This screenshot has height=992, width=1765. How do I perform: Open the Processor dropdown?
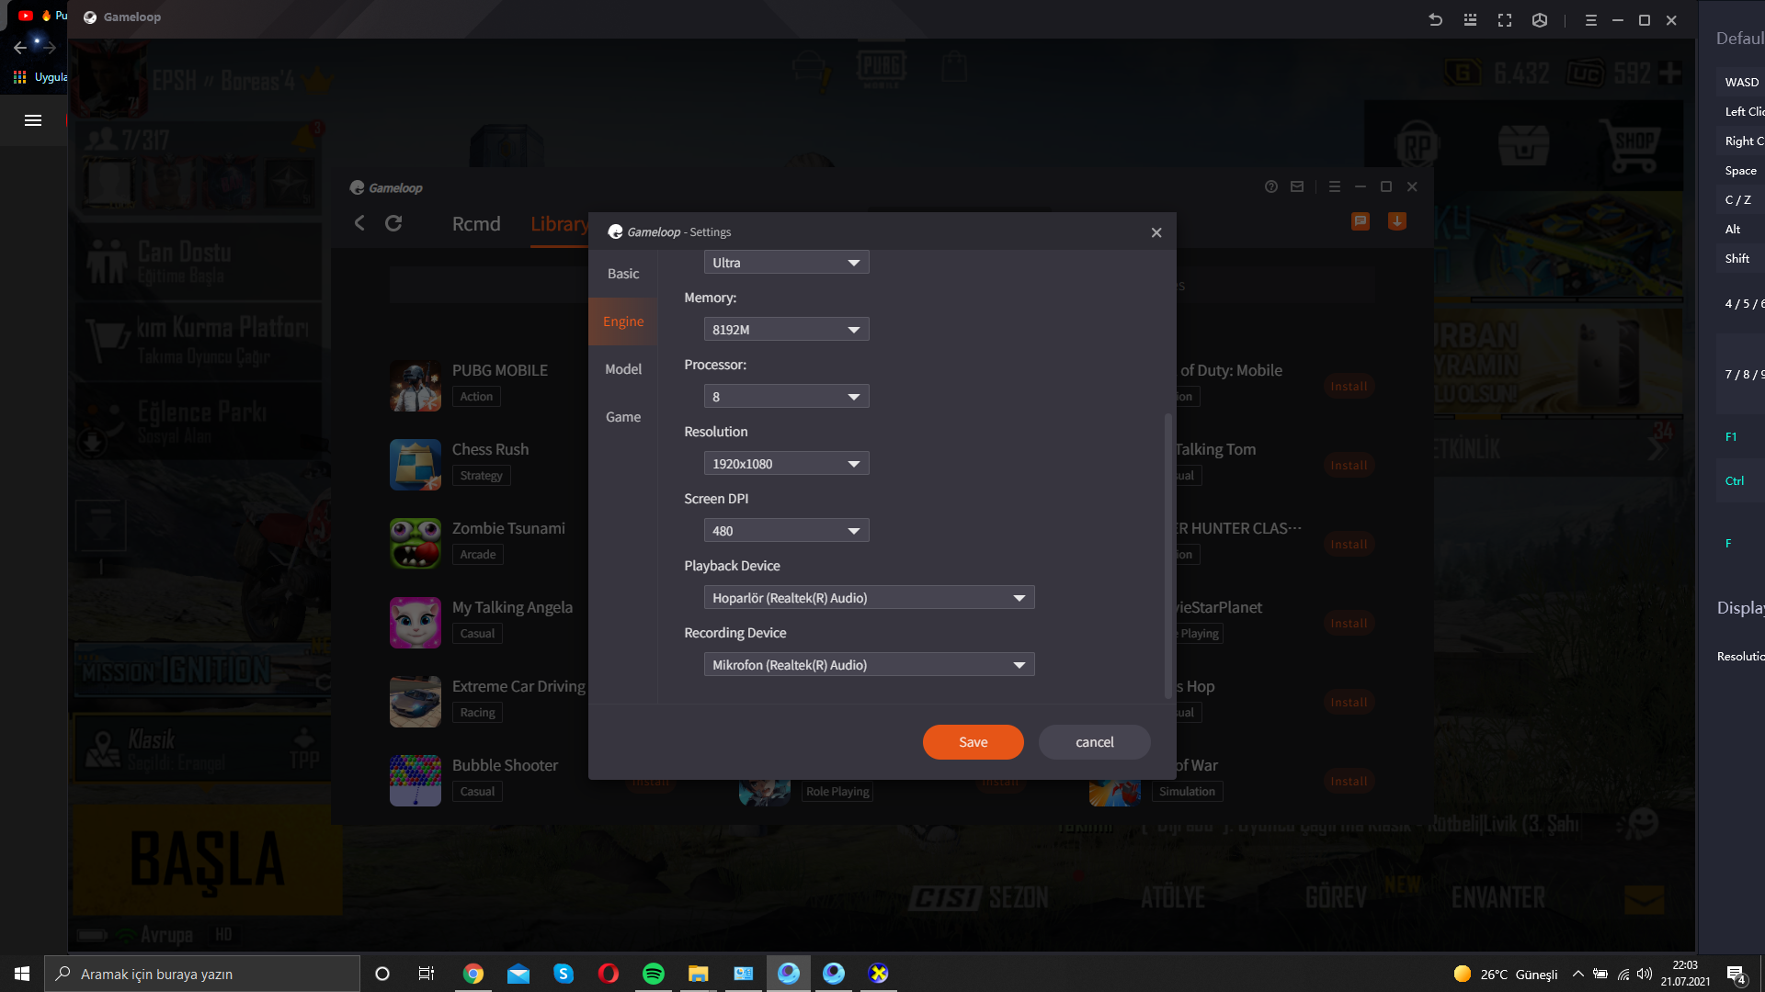coord(786,397)
